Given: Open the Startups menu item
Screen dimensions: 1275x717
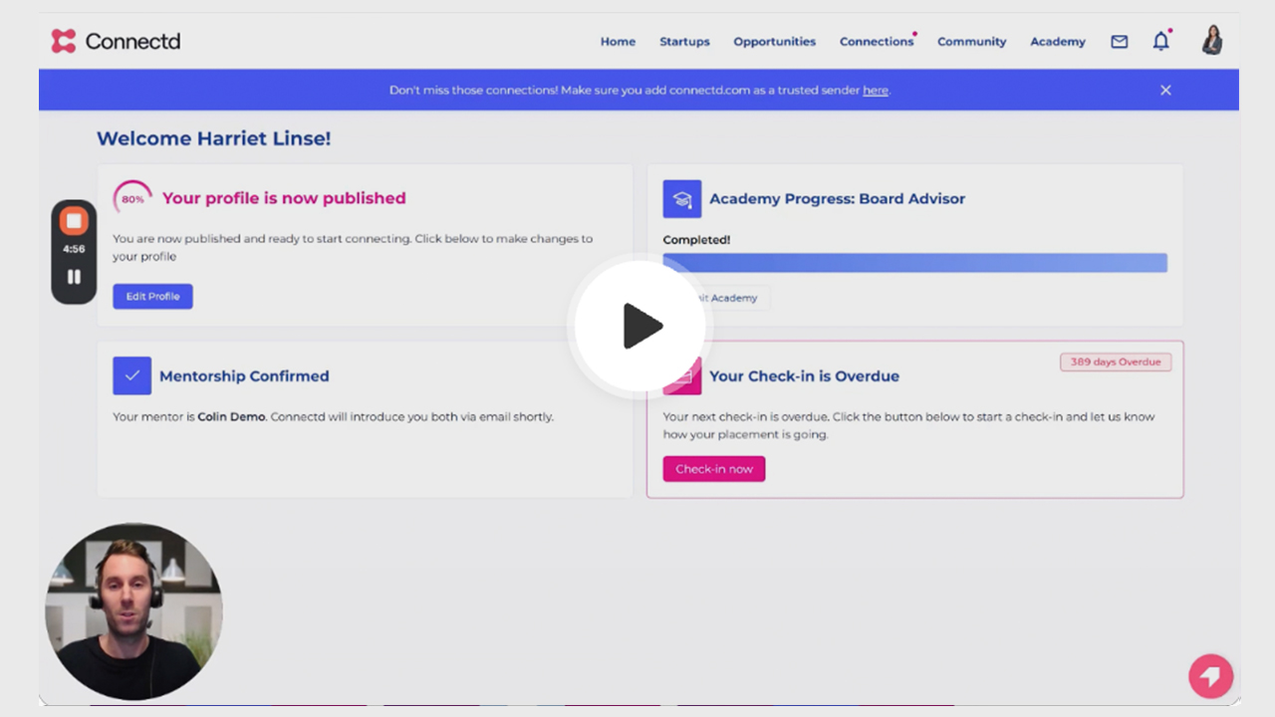Looking at the screenshot, I should click(684, 42).
